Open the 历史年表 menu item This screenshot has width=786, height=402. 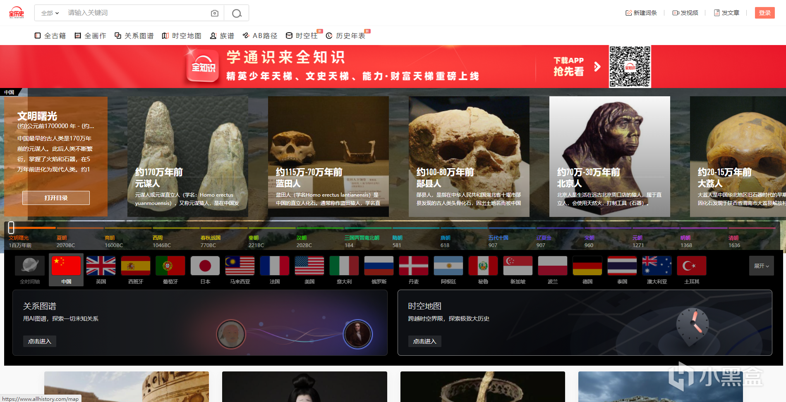tap(345, 36)
